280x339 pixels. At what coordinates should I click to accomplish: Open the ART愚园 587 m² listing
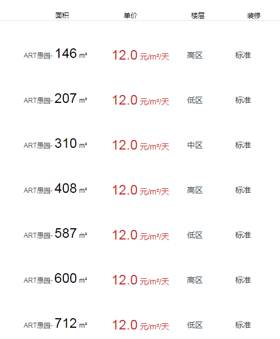pyautogui.click(x=55, y=233)
